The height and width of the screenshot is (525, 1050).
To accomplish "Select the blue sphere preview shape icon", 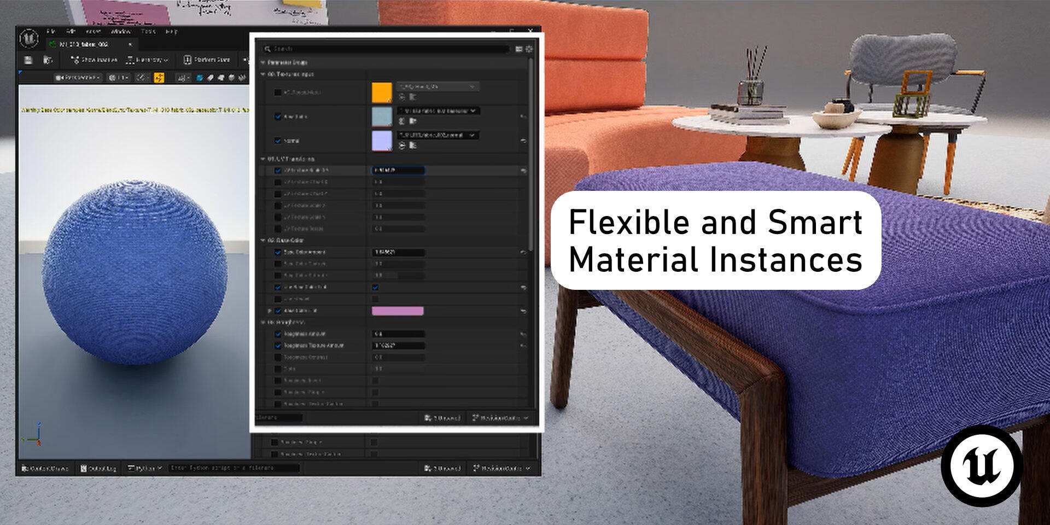I will point(200,78).
